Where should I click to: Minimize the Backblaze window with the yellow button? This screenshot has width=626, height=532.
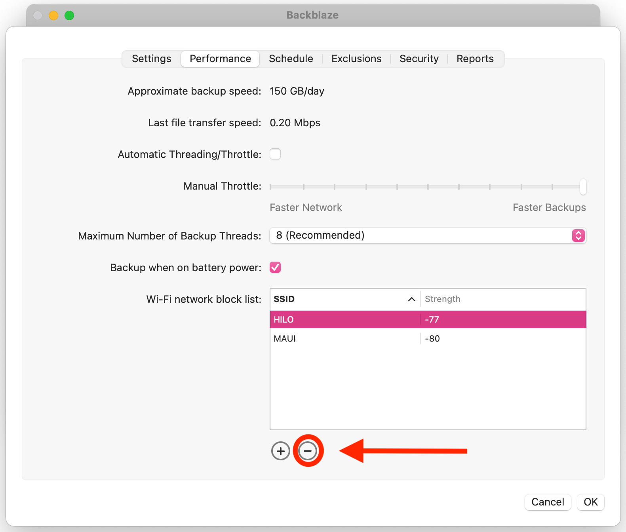click(53, 15)
